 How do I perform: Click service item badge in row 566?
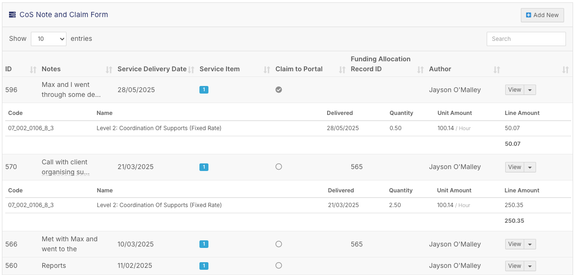[204, 244]
